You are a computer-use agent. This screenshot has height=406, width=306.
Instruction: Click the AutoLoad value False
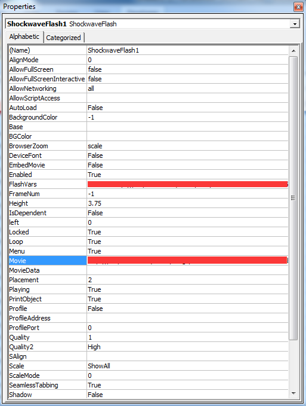point(187,108)
